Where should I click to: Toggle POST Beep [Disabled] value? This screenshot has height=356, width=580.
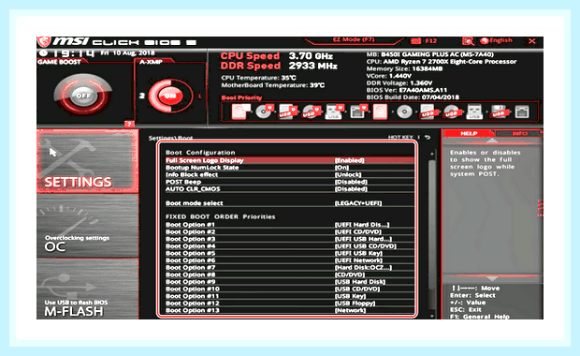[351, 182]
